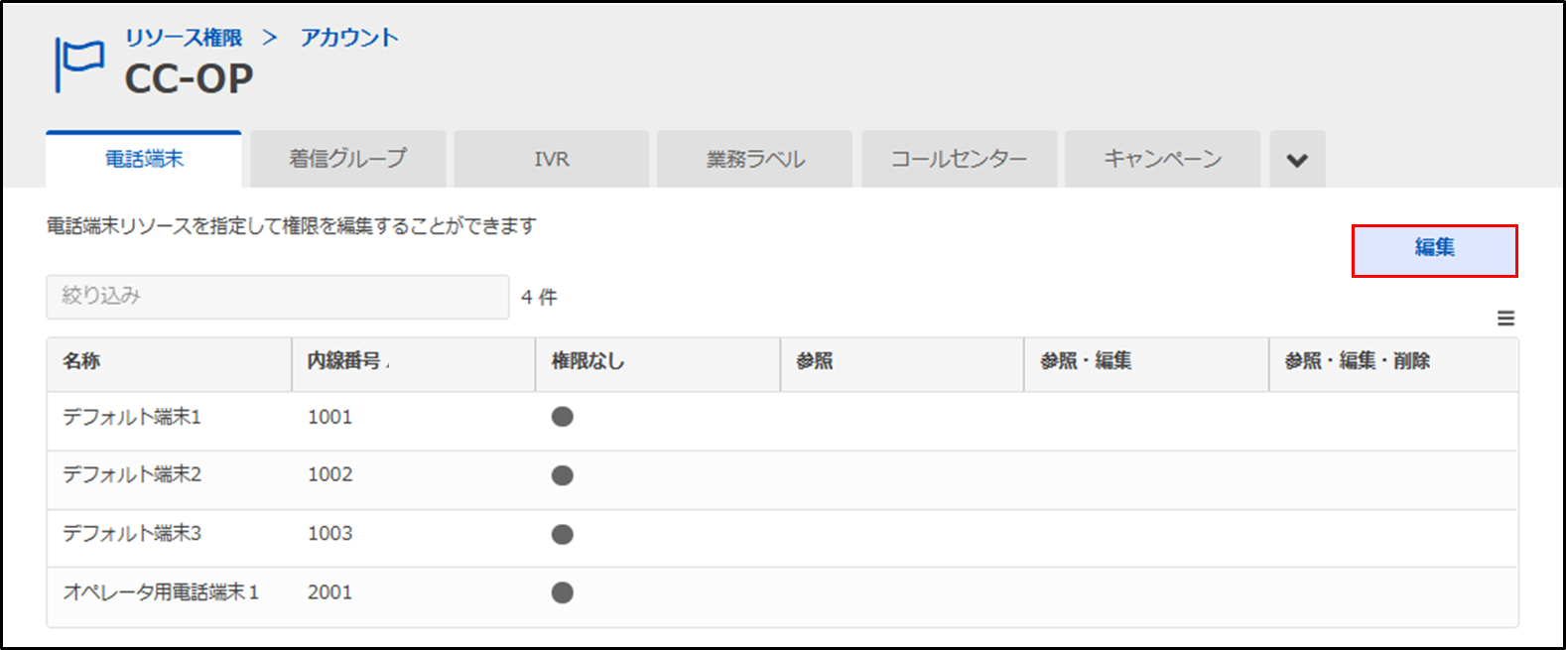Open the IVR tab
Image resolution: width=1566 pixels, height=650 pixels.
(x=552, y=160)
